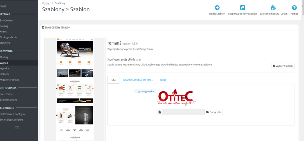304x141 pixels.
Task: Click the Eksportuj obecny szablon arrow icon
Action: (242, 8)
